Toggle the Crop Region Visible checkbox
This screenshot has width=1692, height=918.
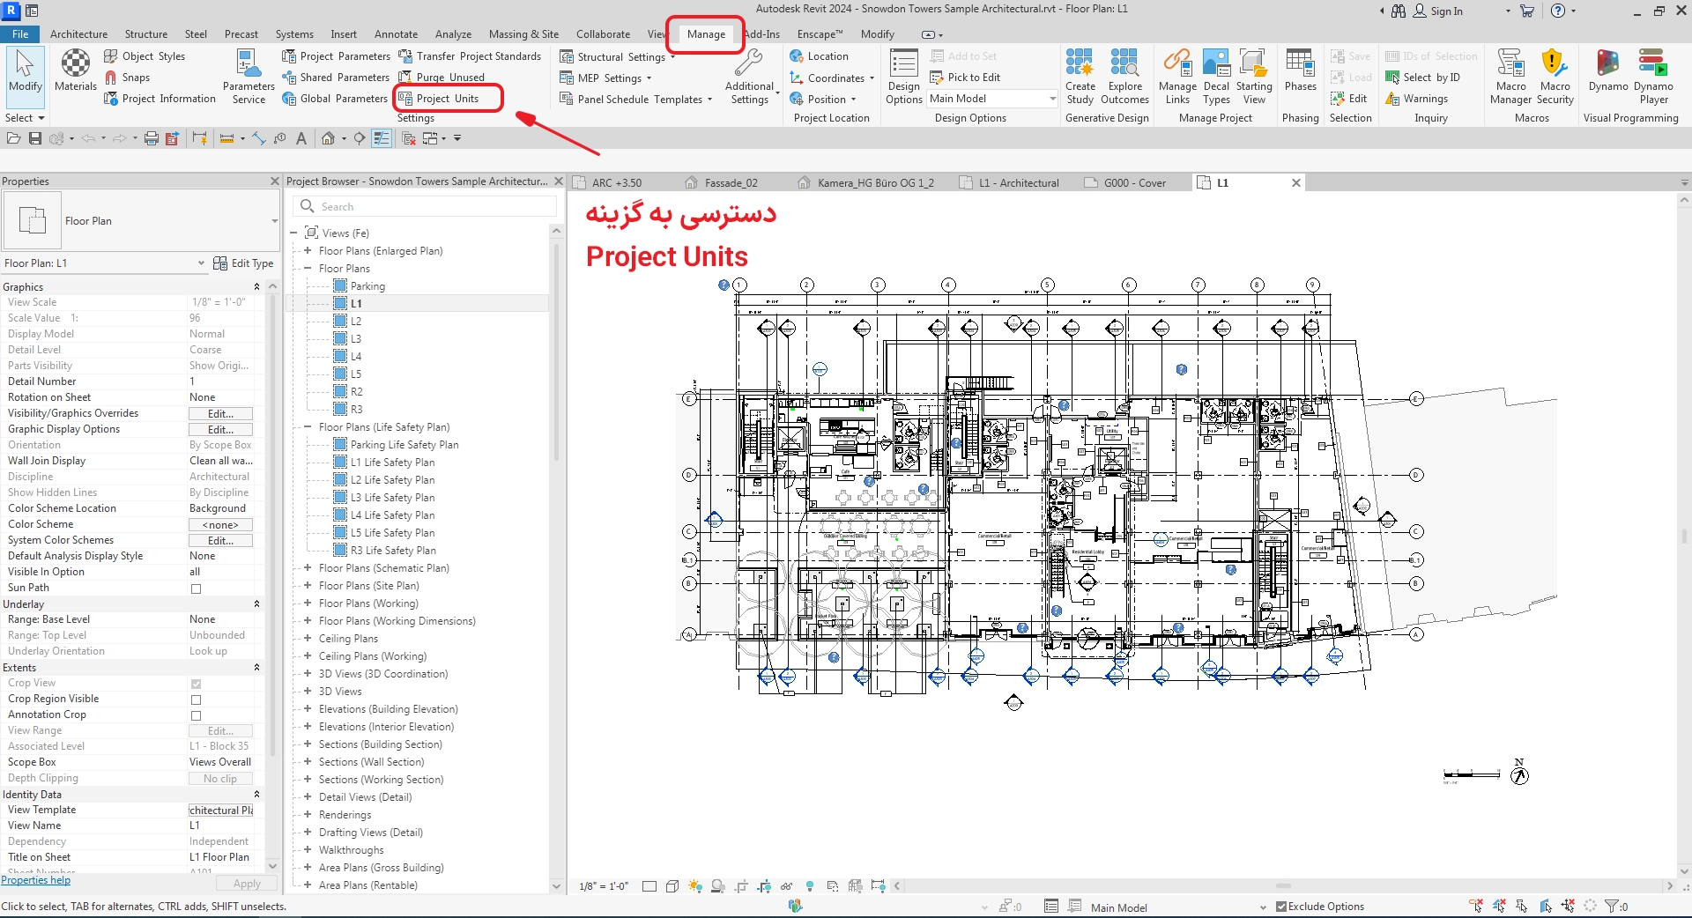click(x=196, y=700)
